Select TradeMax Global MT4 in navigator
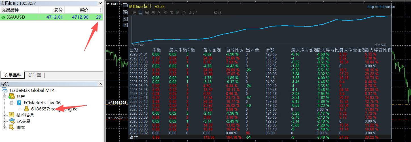Viewport: 411px width, 142px height. pos(32,90)
